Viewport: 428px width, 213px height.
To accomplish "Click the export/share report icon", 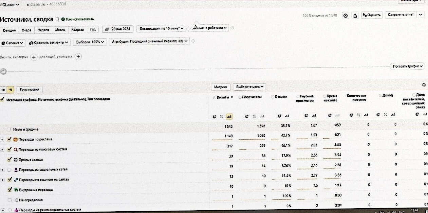I will click(x=355, y=15).
